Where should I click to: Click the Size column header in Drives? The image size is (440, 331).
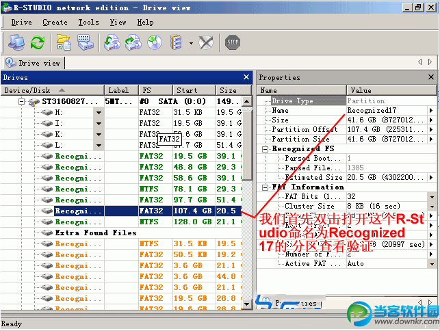233,90
